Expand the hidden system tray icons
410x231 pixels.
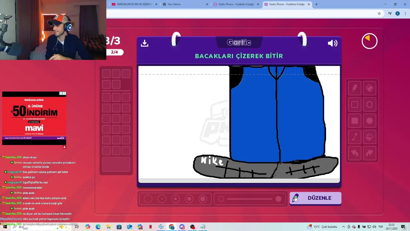click(x=343, y=227)
